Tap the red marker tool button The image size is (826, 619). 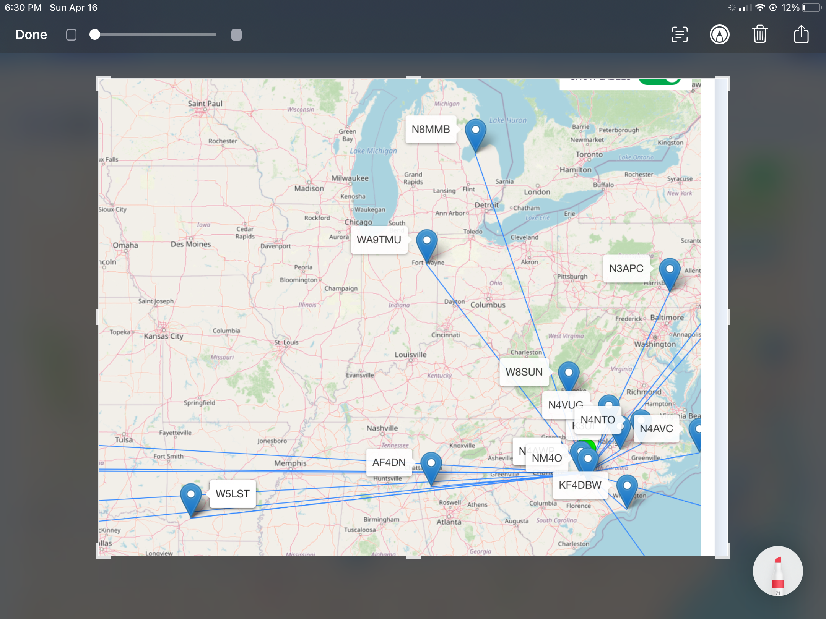pyautogui.click(x=777, y=571)
